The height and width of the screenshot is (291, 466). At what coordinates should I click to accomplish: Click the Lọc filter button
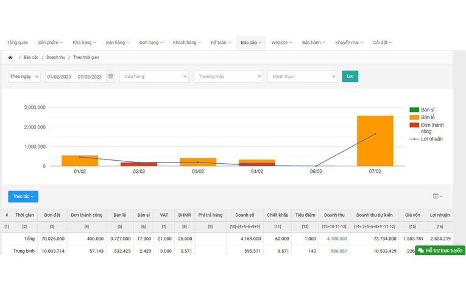coord(350,76)
